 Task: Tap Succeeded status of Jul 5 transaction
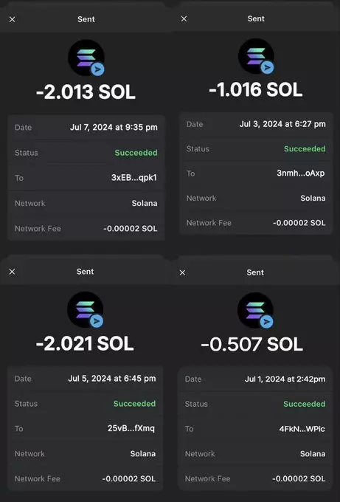(x=135, y=404)
